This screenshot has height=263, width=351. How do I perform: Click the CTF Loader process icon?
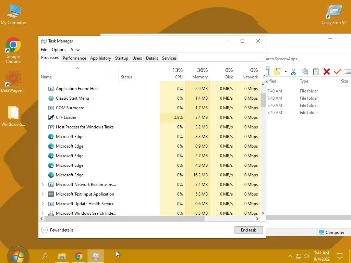tap(51, 117)
